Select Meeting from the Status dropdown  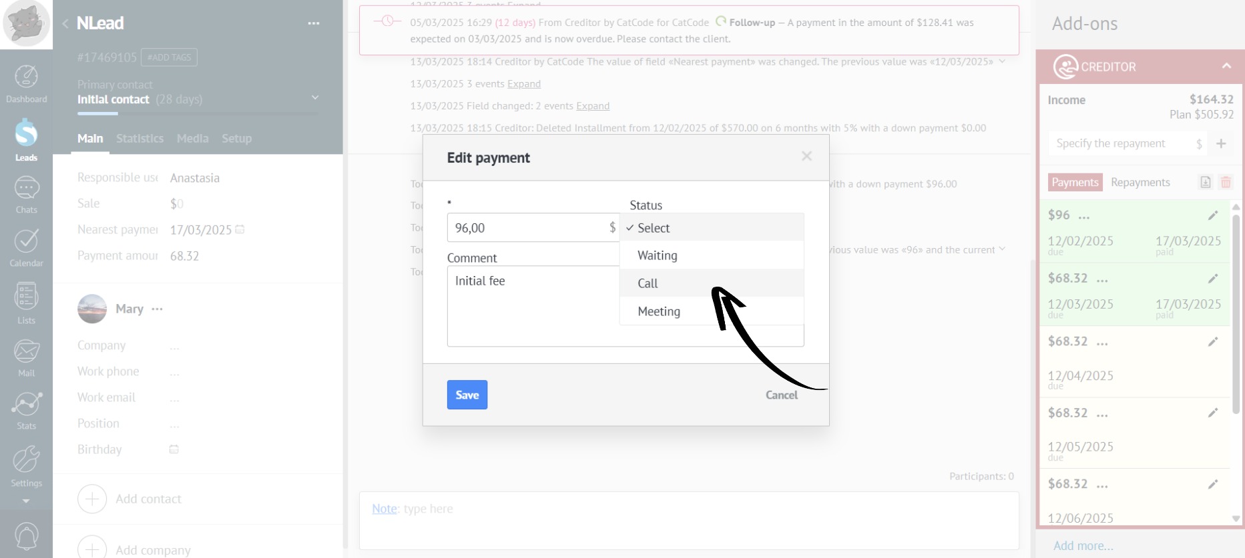coord(658,311)
